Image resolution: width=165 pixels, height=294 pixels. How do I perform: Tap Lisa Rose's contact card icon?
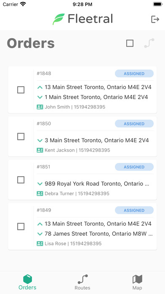pyautogui.click(x=40, y=244)
